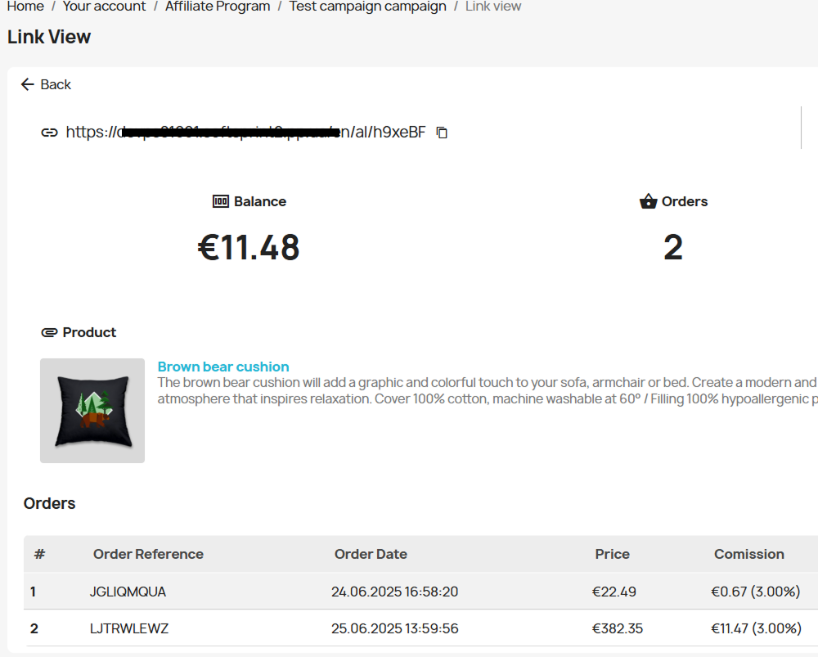Click the banknote icon above Balance
The height and width of the screenshot is (657, 818).
[x=218, y=200]
